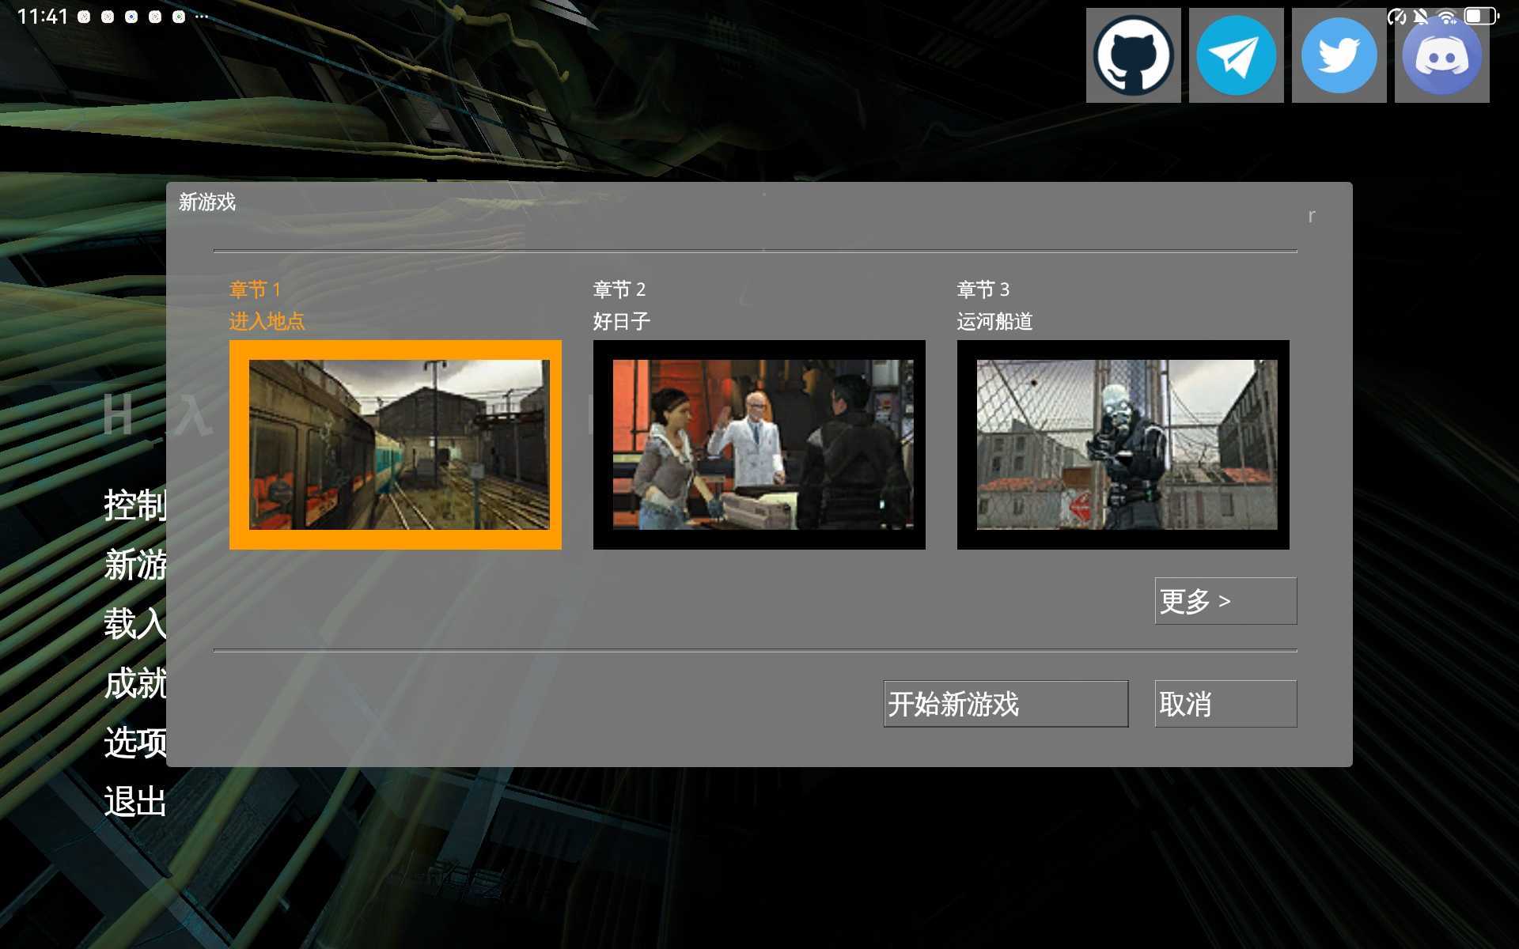
Task: Select chapter 3 运河船道 thumbnail
Action: pyautogui.click(x=1123, y=444)
